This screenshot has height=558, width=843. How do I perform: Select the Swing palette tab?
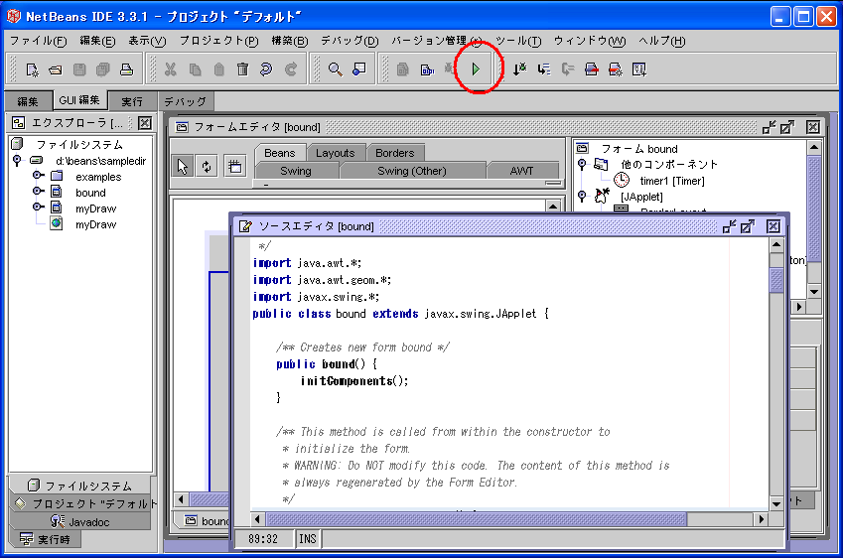[x=296, y=171]
